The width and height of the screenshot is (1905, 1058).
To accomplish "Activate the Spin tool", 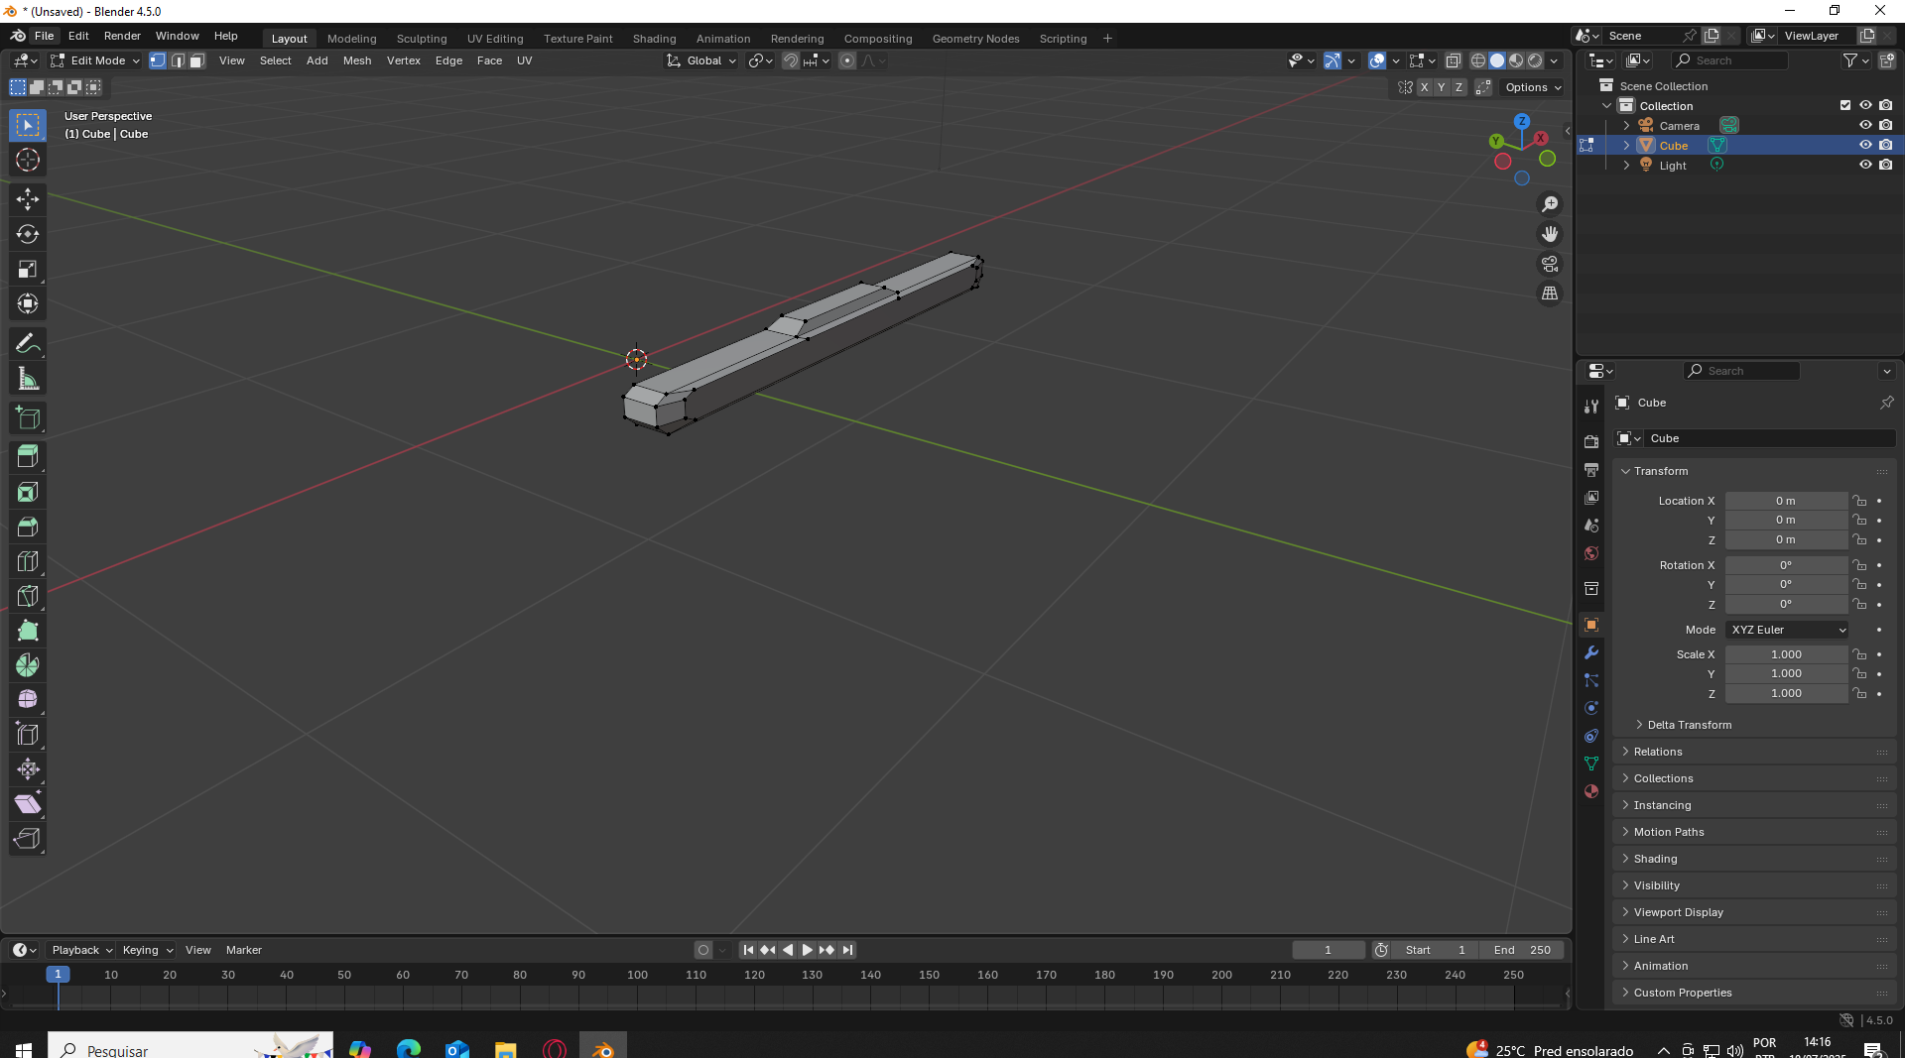I will [28, 665].
